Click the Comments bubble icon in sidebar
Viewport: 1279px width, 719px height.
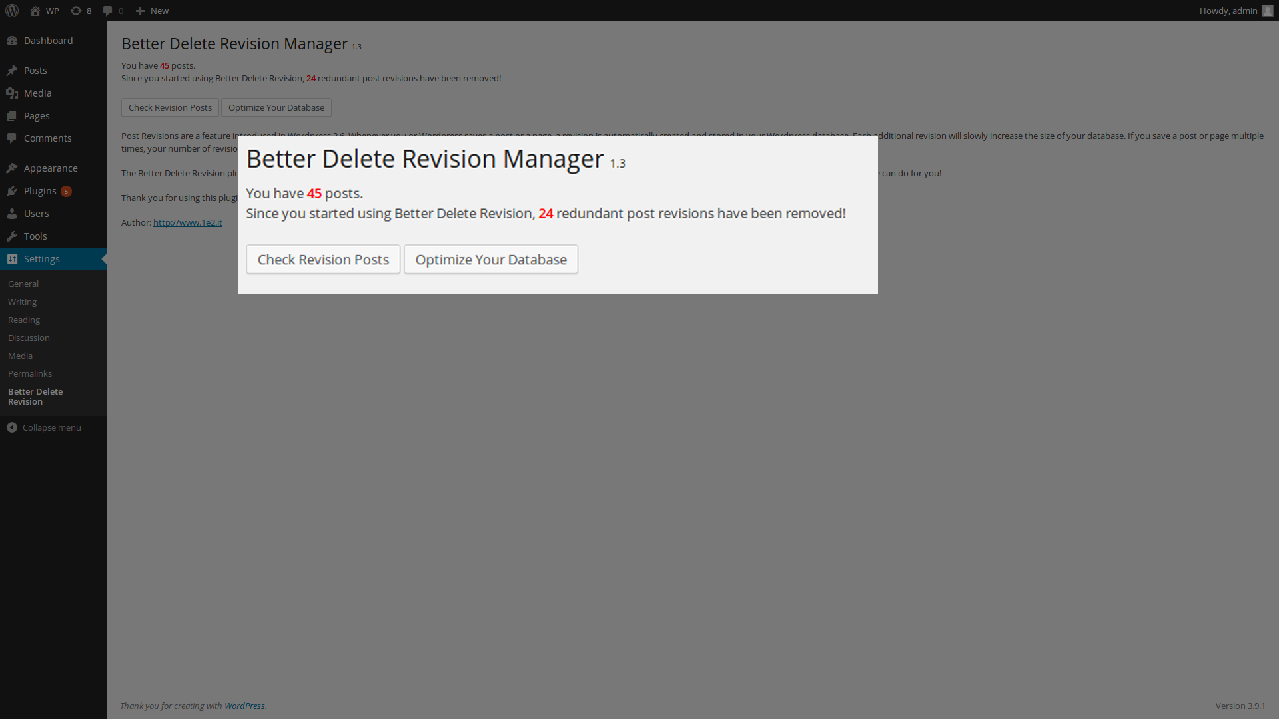tap(12, 138)
